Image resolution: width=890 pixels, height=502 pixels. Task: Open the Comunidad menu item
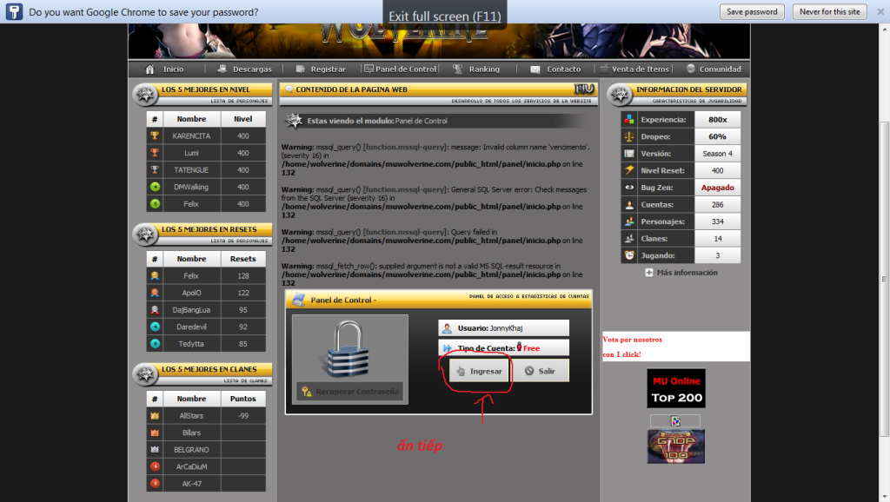tap(721, 69)
